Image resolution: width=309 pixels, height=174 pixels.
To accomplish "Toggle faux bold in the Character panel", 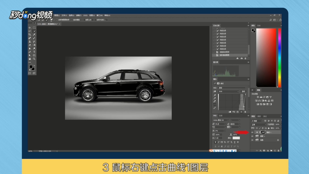I will click(215, 142).
